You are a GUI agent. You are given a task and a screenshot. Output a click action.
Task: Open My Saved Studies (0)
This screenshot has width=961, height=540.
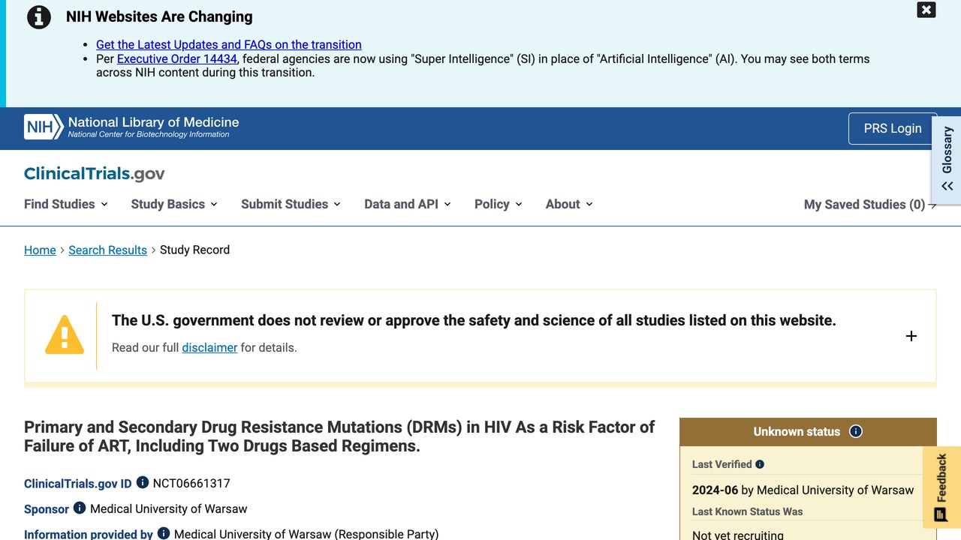click(x=870, y=205)
